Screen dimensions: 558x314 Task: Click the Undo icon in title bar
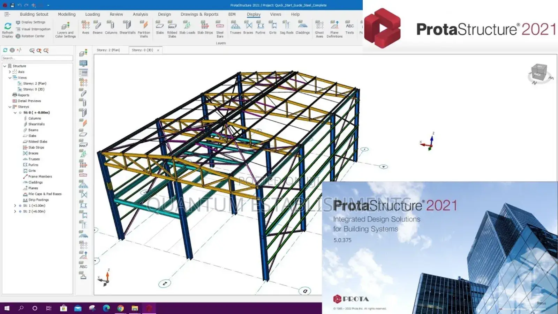click(x=20, y=5)
